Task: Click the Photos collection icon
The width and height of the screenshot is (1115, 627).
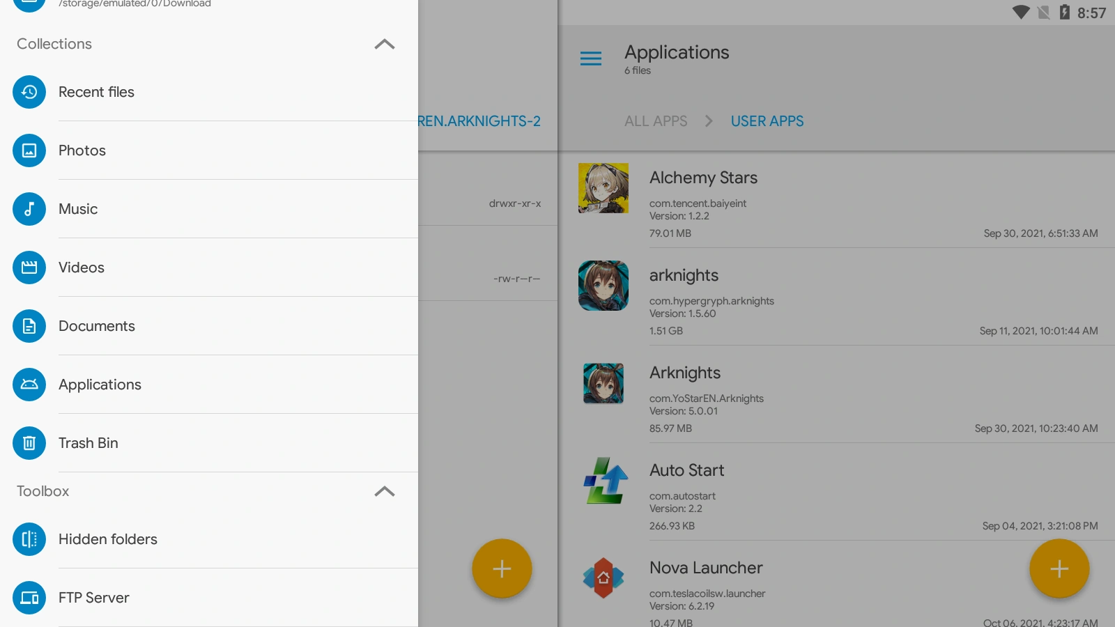Action: (29, 150)
